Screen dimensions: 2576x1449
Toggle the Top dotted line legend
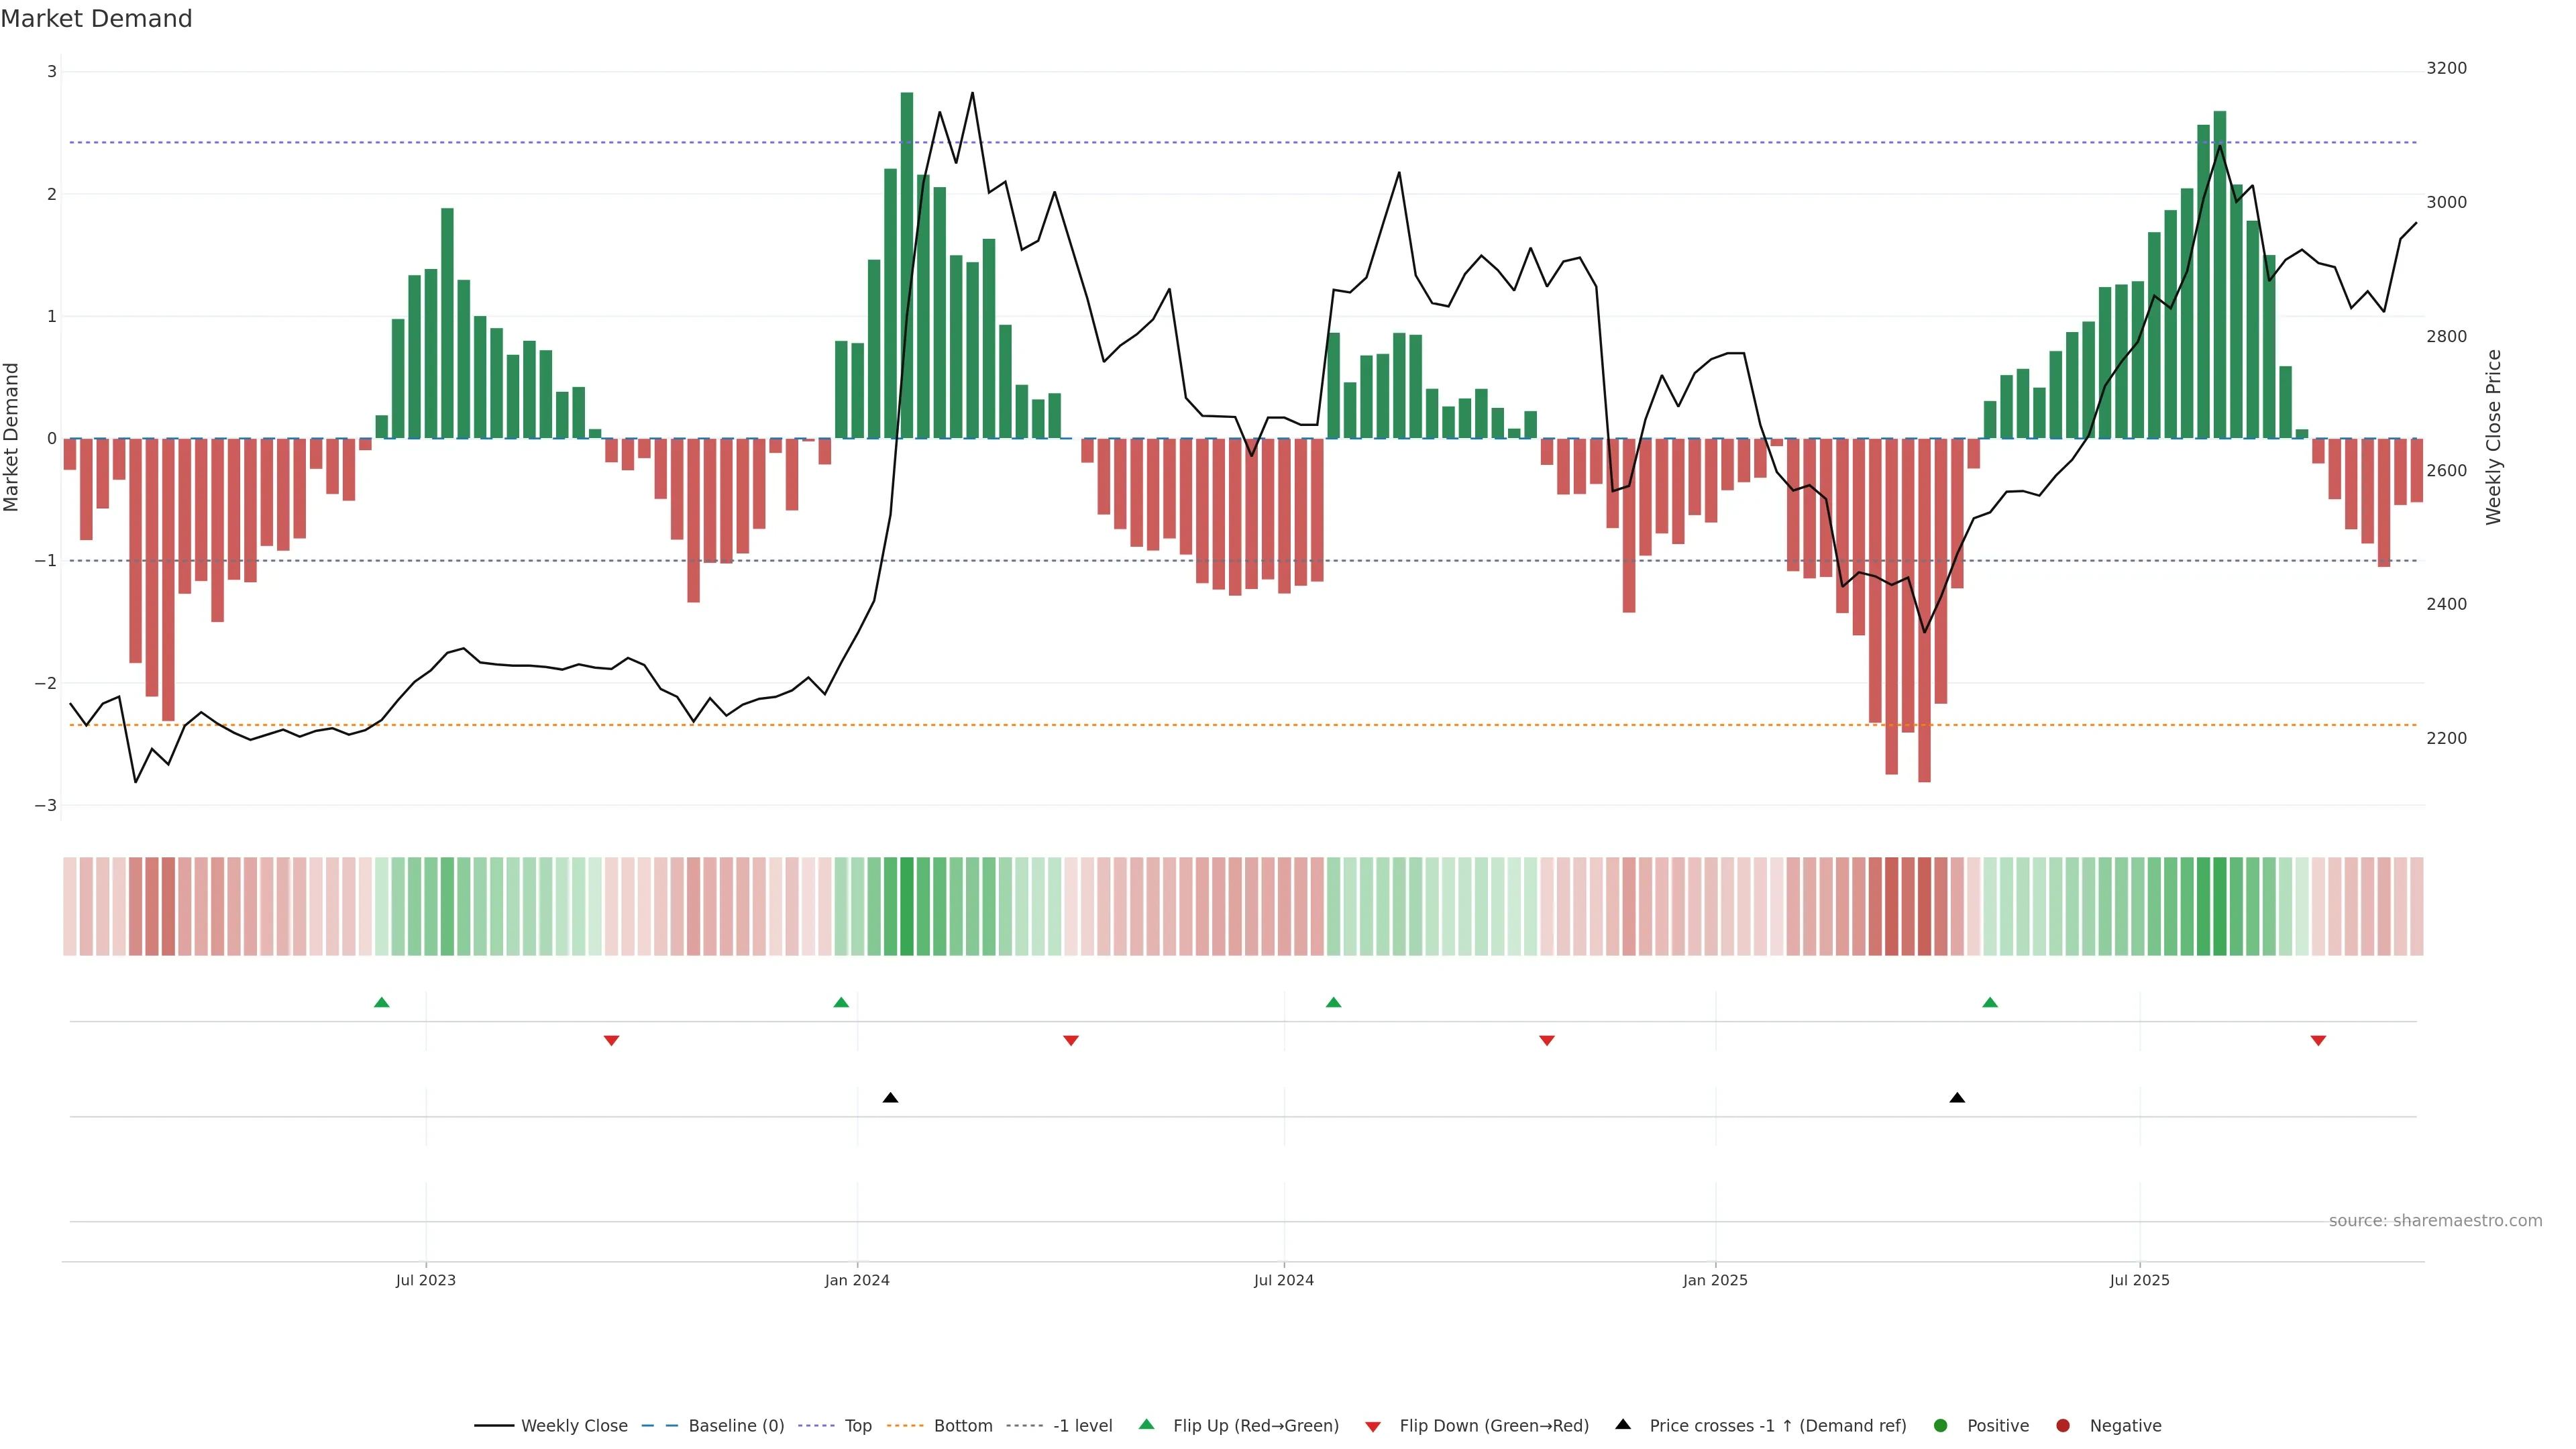click(857, 1426)
